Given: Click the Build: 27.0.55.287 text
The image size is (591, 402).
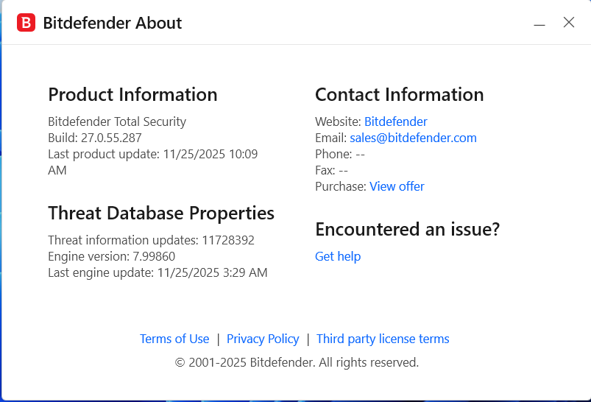Looking at the screenshot, I should click(95, 138).
